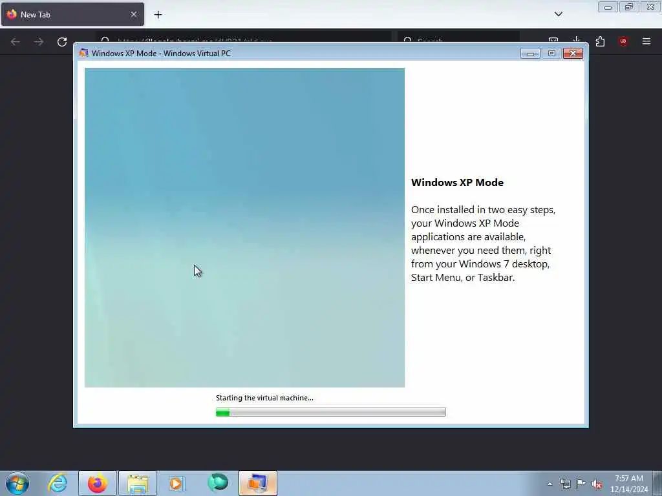Close the Windows XP Mode window

coord(573,54)
